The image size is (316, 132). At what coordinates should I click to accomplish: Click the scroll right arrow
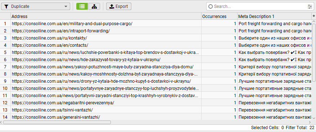click(310, 122)
